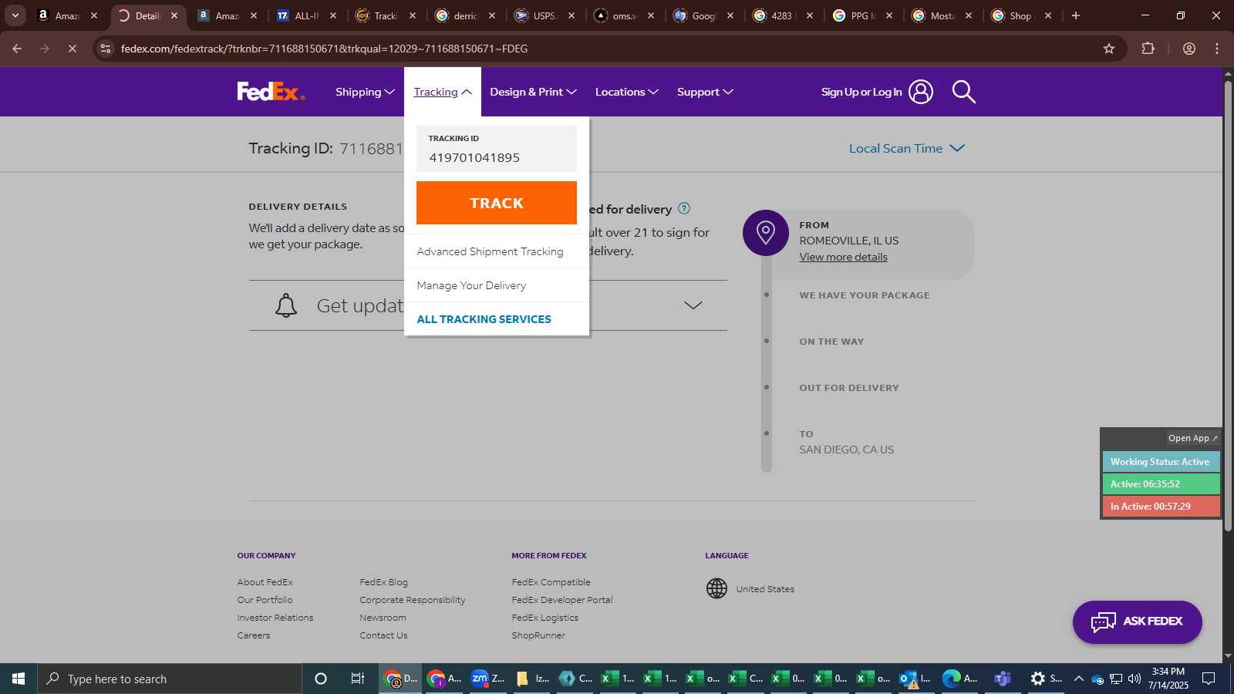Stop loading the page
The width and height of the screenshot is (1234, 694).
(72, 49)
